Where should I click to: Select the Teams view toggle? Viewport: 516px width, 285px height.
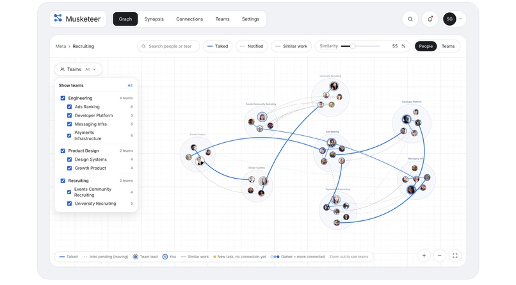(448, 46)
